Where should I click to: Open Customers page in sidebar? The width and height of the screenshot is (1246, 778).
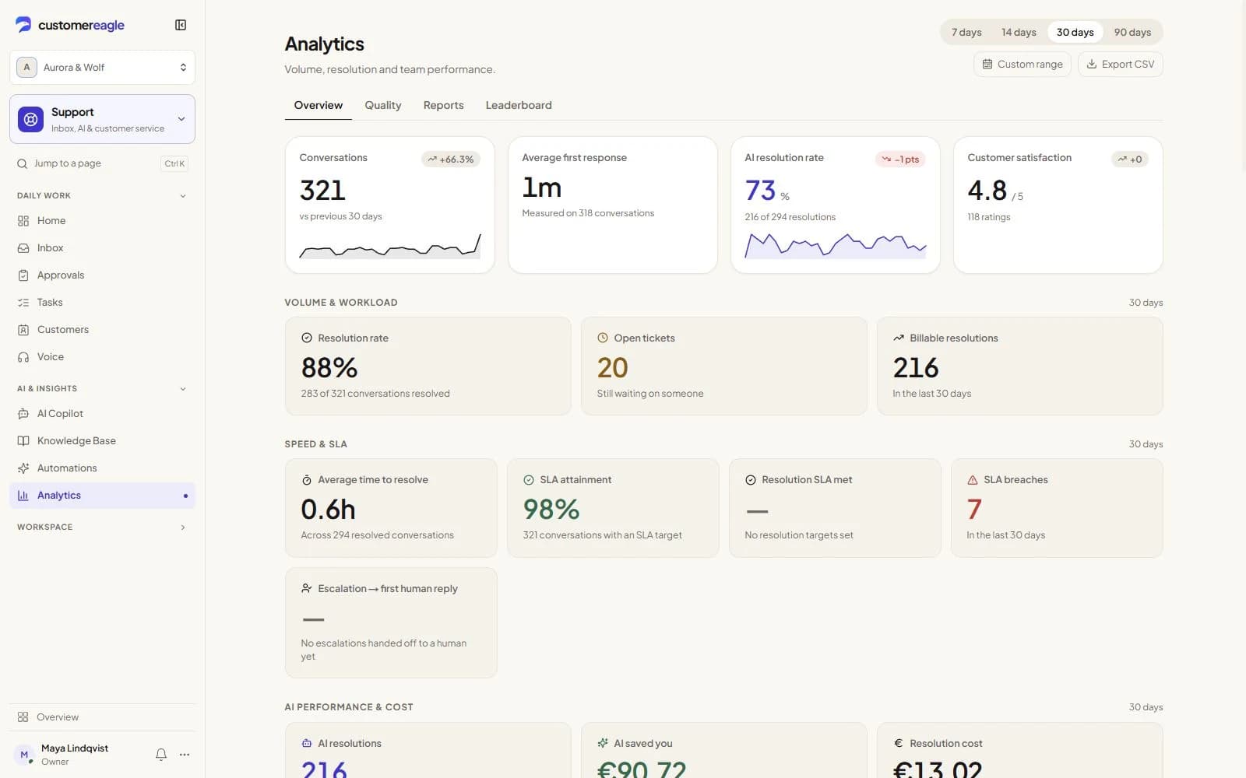tap(102, 330)
